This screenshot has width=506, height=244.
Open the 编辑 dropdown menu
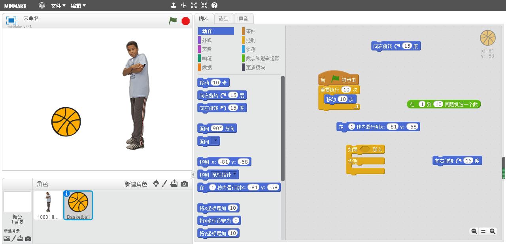pos(78,6)
